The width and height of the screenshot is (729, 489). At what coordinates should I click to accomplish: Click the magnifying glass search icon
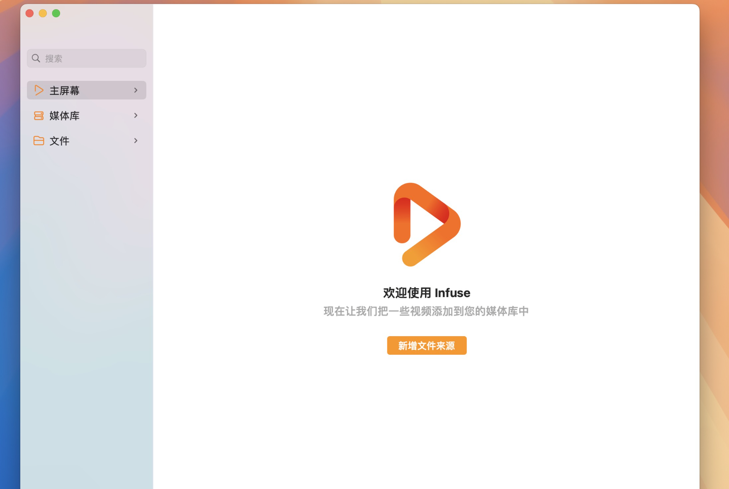[36, 58]
